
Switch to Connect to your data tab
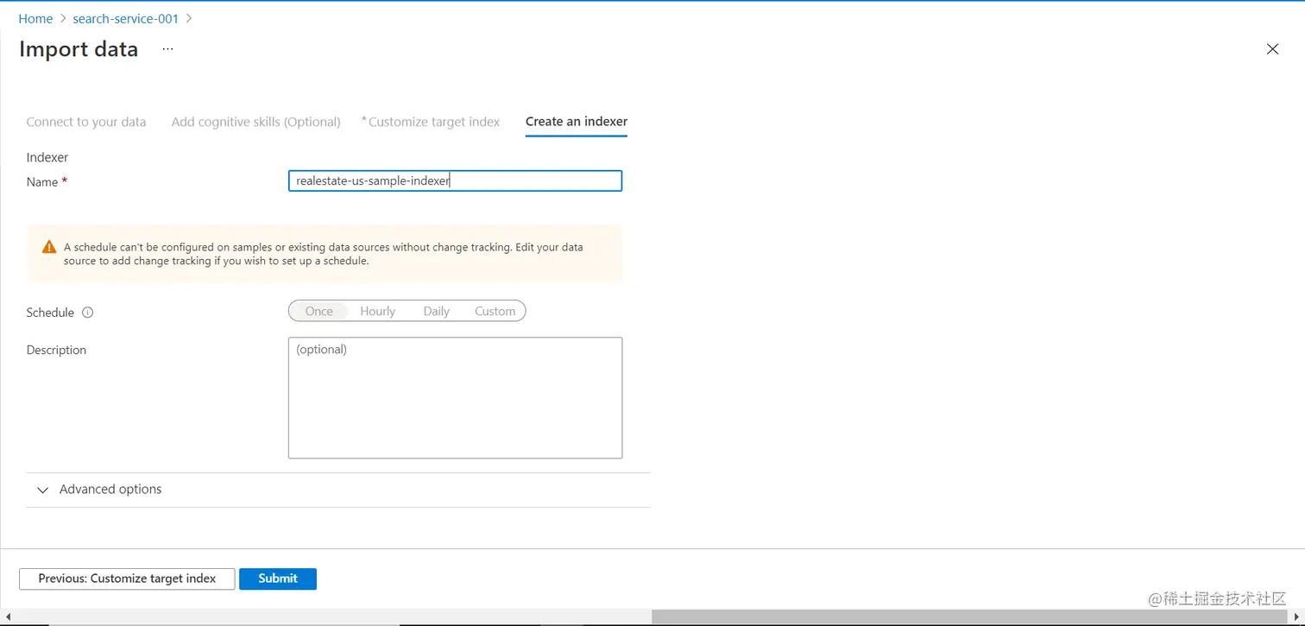(x=86, y=122)
